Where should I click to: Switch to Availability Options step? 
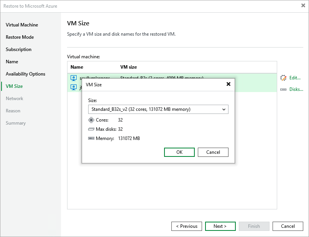pyautogui.click(x=25, y=74)
